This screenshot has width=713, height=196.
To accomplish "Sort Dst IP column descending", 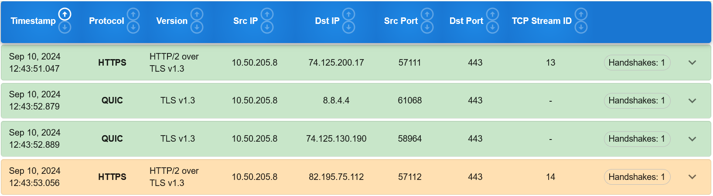I will (x=348, y=27).
